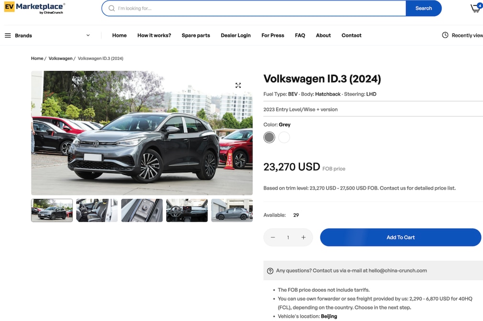The height and width of the screenshot is (321, 483).
Task: Click the Recently viewed clock icon
Action: (445, 35)
